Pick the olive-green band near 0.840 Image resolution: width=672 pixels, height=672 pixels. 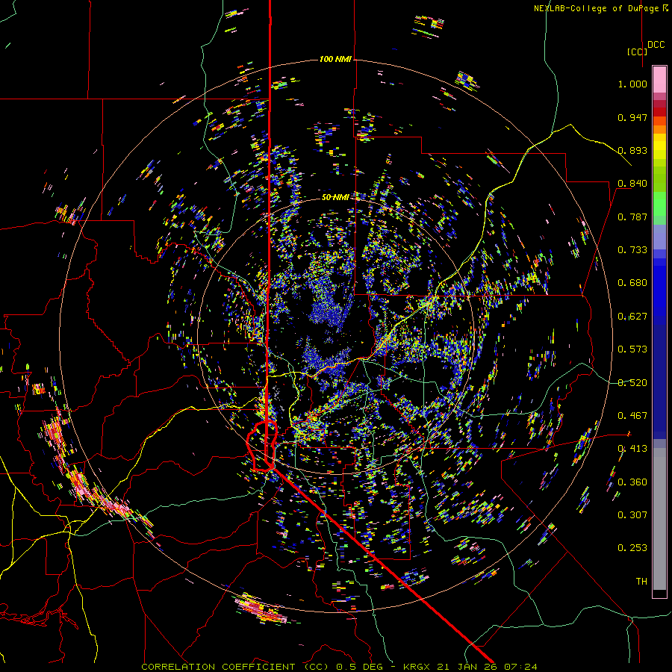659,179
